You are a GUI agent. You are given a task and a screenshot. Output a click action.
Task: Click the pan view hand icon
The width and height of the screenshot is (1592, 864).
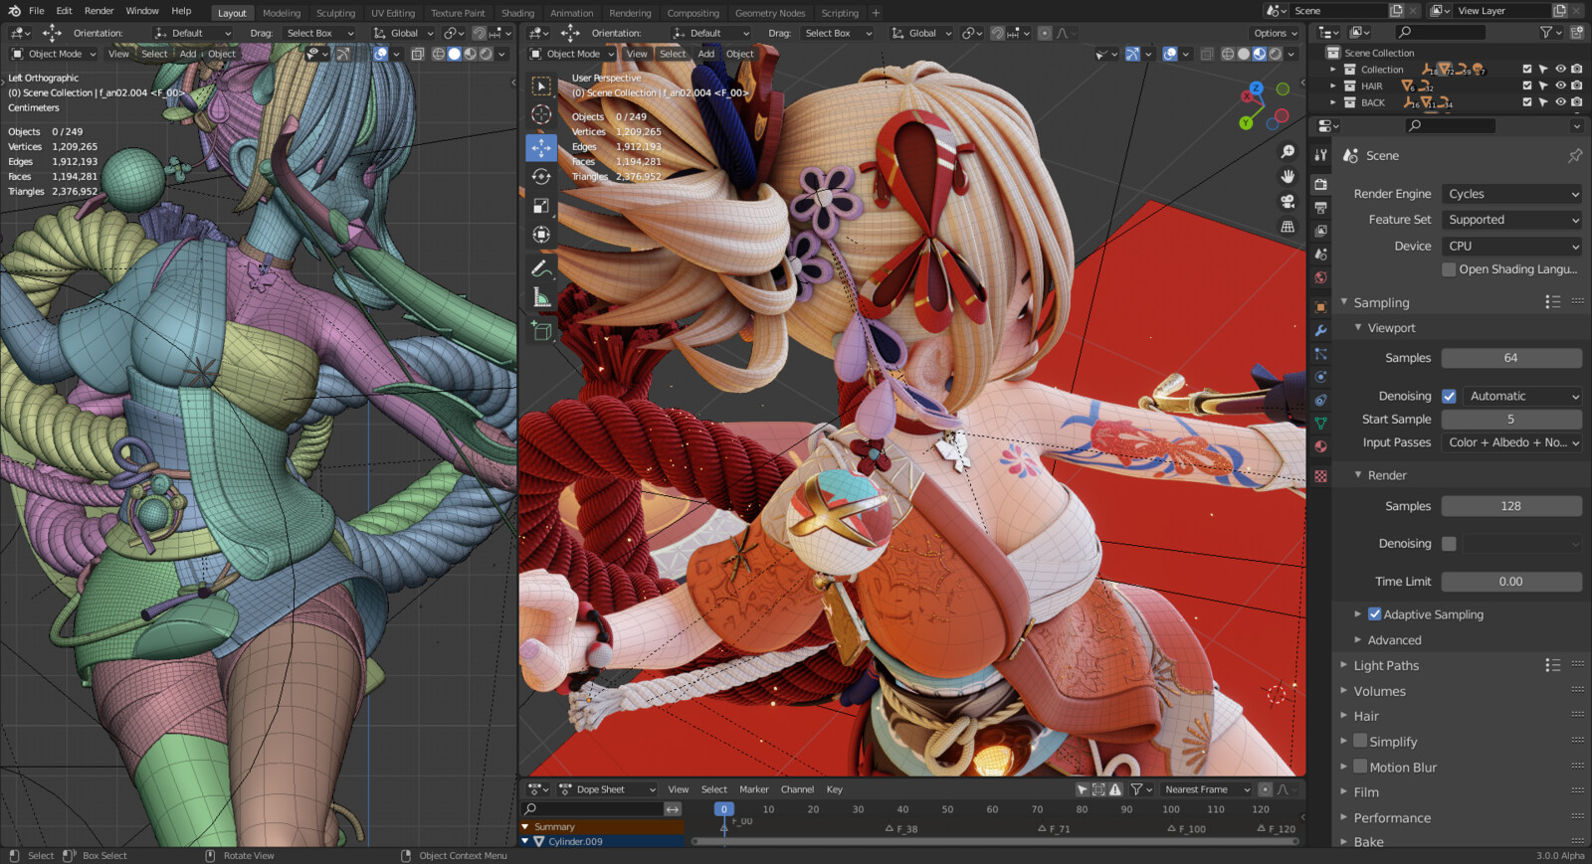(1288, 176)
